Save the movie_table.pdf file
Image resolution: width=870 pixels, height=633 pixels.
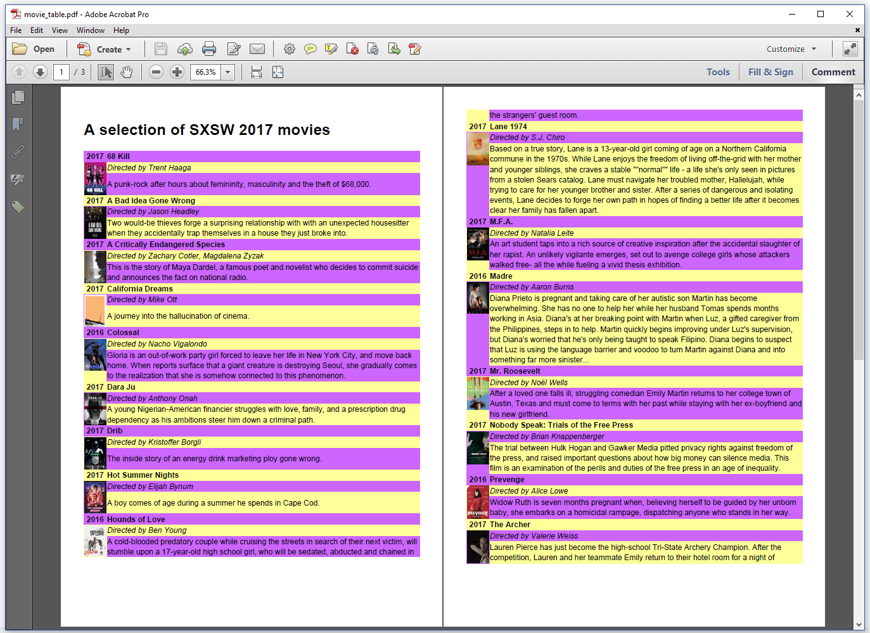pyautogui.click(x=160, y=49)
